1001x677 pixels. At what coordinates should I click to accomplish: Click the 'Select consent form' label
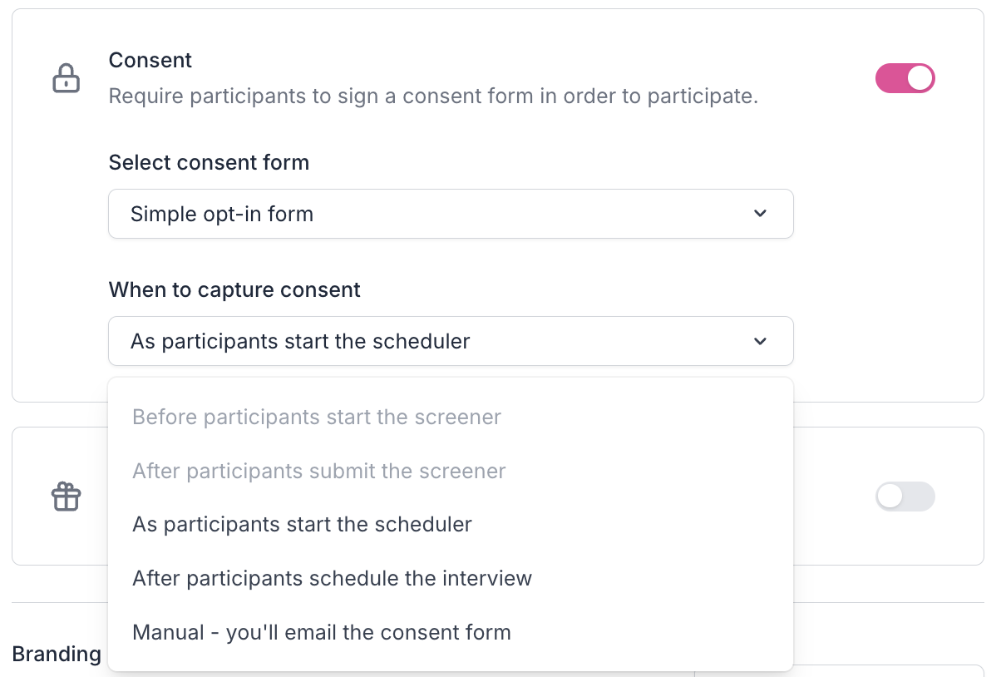pos(209,162)
